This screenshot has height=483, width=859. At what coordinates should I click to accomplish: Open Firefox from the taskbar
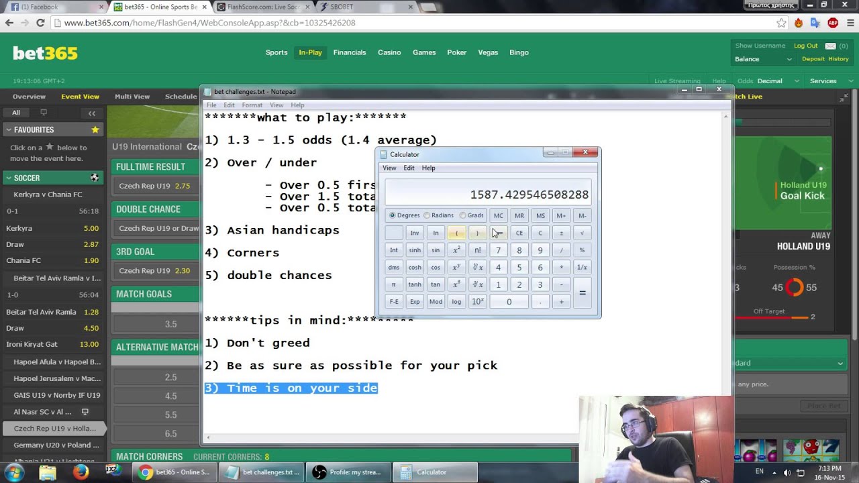click(81, 472)
